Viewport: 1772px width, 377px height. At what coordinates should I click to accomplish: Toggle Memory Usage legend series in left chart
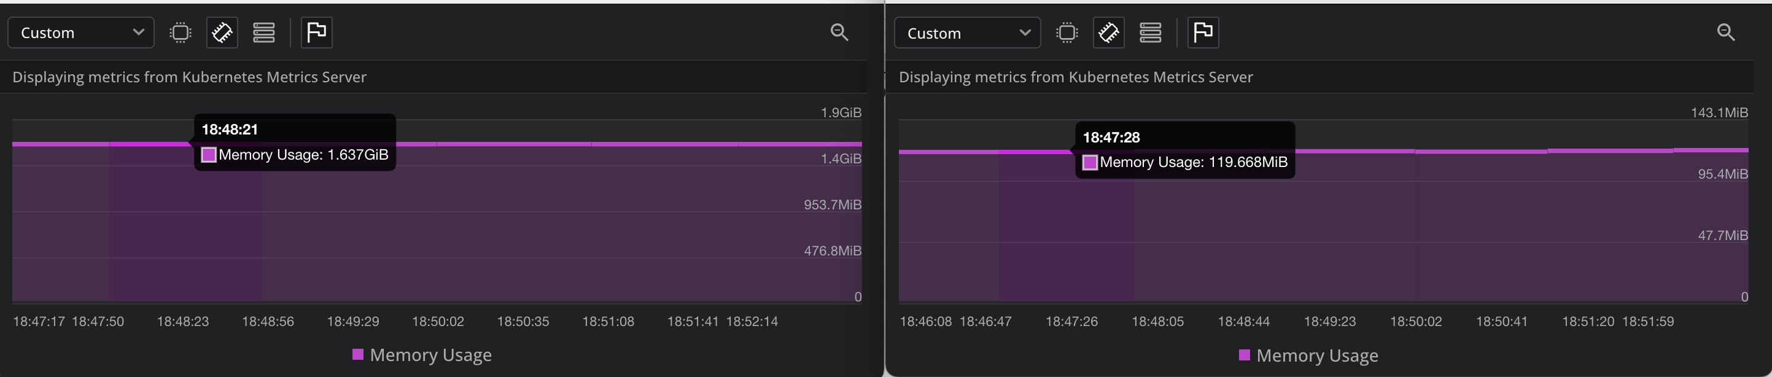pyautogui.click(x=422, y=355)
